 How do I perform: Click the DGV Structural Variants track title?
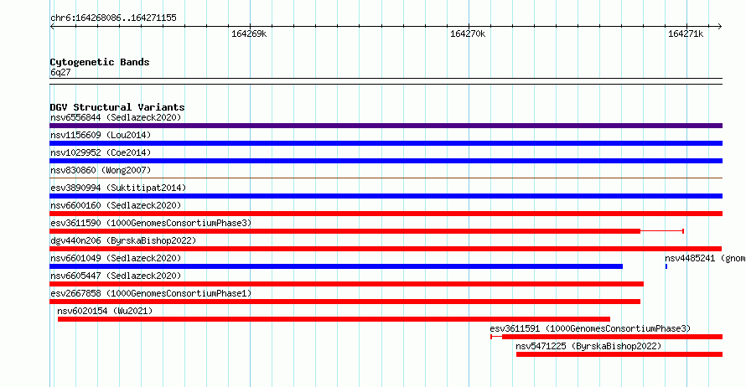point(117,107)
